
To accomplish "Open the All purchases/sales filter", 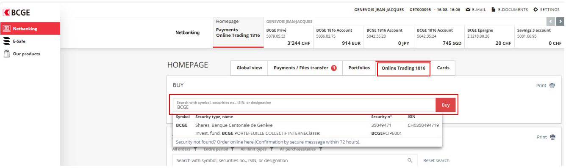I will click(301, 149).
